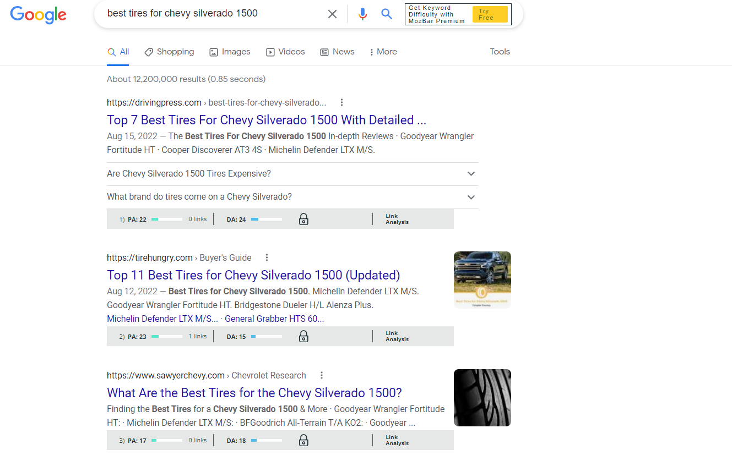Click the MozBar lock icon for result 1

tap(303, 219)
